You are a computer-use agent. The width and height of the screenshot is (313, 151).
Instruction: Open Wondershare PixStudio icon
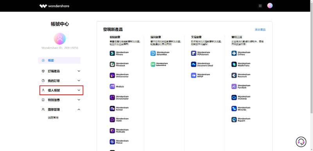112,130
